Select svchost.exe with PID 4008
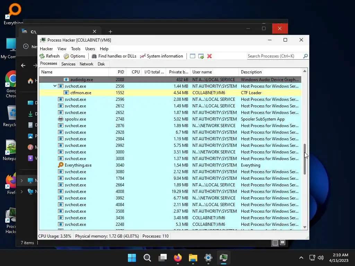This screenshot has height=266, width=355. [170, 191]
